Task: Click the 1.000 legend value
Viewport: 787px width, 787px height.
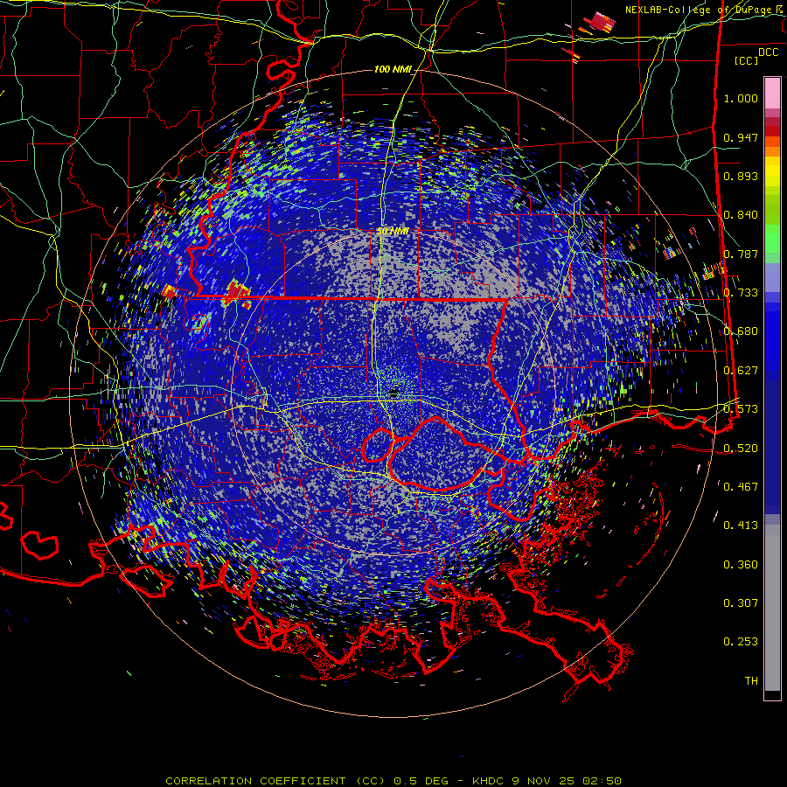Action: coord(741,99)
